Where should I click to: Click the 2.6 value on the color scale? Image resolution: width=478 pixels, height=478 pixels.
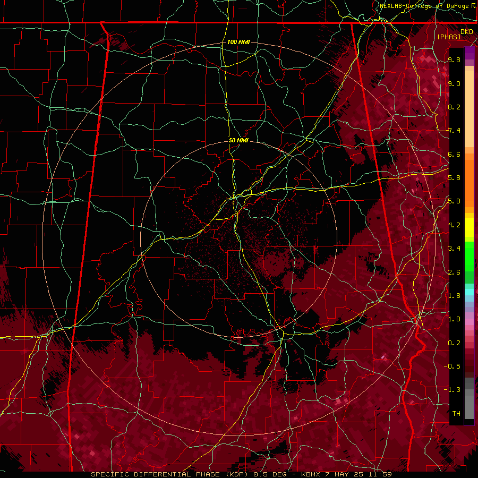pos(454,272)
